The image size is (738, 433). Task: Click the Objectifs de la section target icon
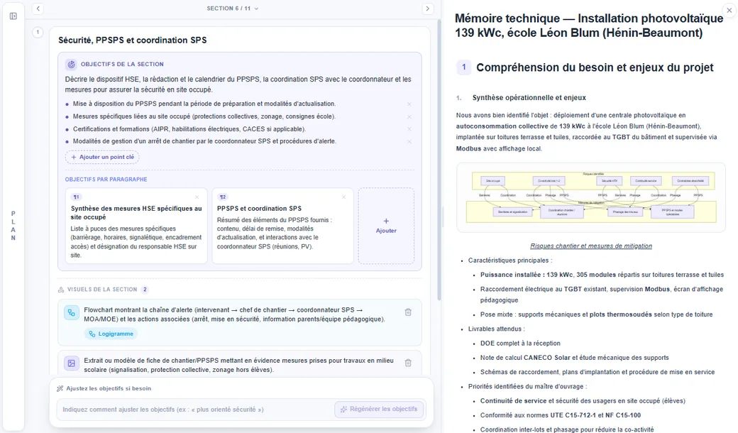click(71, 64)
